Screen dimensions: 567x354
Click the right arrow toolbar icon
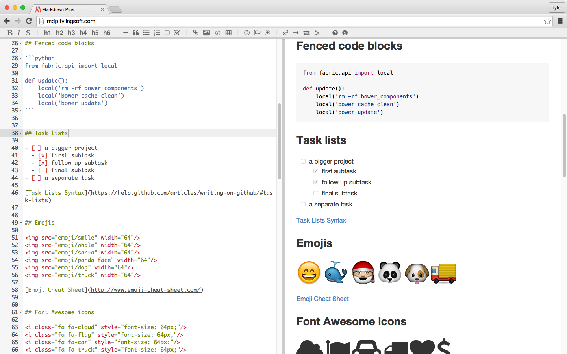pyautogui.click(x=296, y=33)
